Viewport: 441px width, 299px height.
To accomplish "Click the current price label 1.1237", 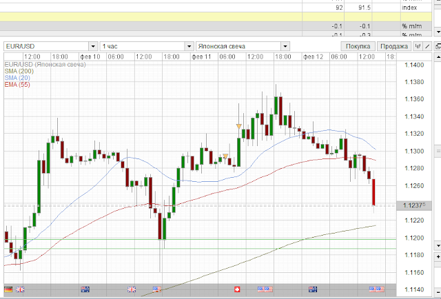I will 413,205.
